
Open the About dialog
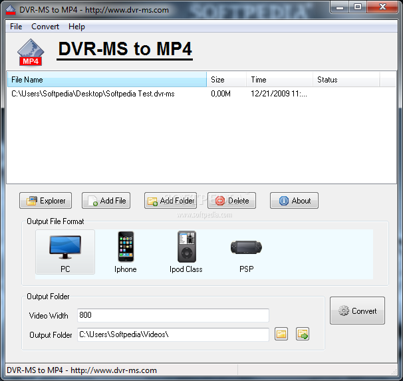(x=294, y=200)
